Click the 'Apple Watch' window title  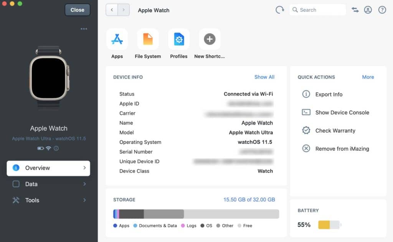(x=154, y=10)
